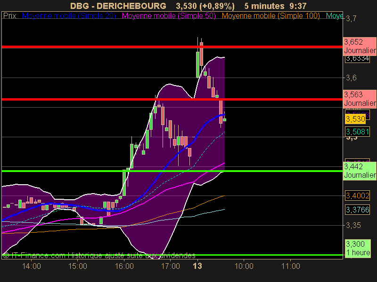The image size is (377, 282).
Task: Click the 11:00 time axis label
Action: click(290, 266)
